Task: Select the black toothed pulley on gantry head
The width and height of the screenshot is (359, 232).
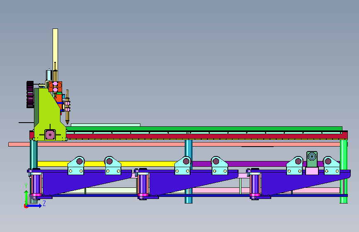Action: tap(30, 94)
